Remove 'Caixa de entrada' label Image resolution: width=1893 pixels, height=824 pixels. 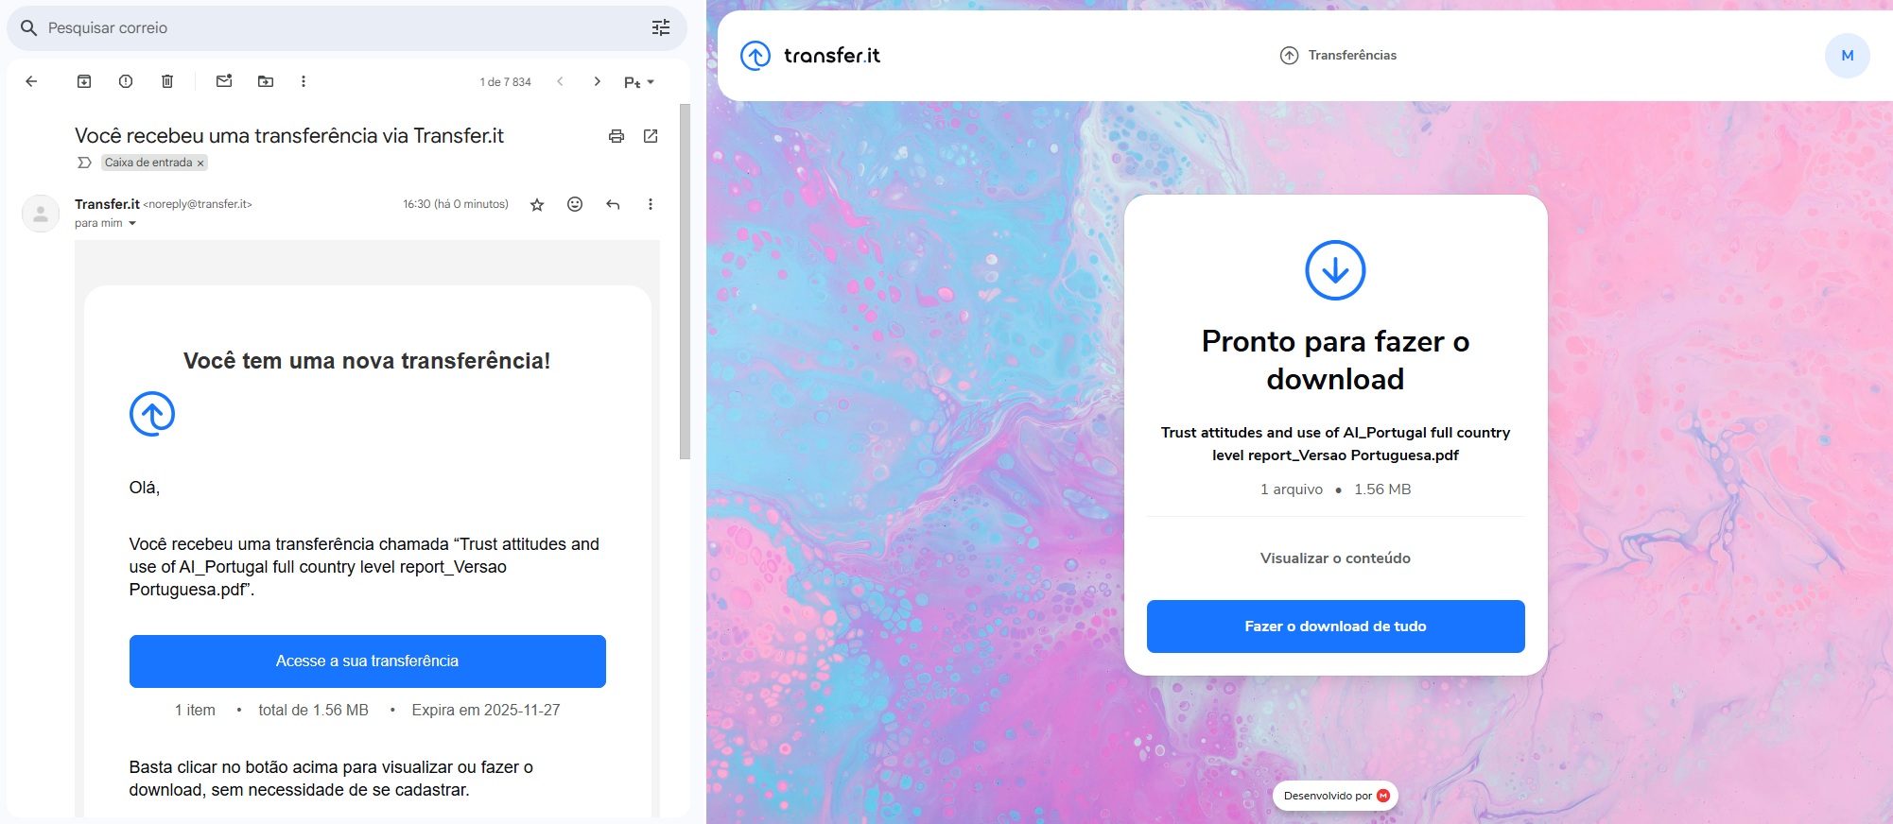(200, 163)
